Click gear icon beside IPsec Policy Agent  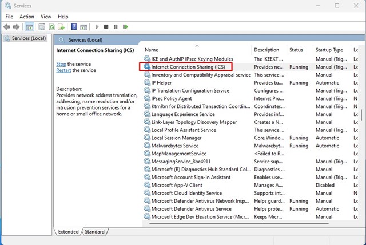147,98
